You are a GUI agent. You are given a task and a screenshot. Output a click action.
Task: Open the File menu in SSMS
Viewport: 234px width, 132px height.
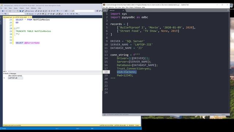pos(1,8)
